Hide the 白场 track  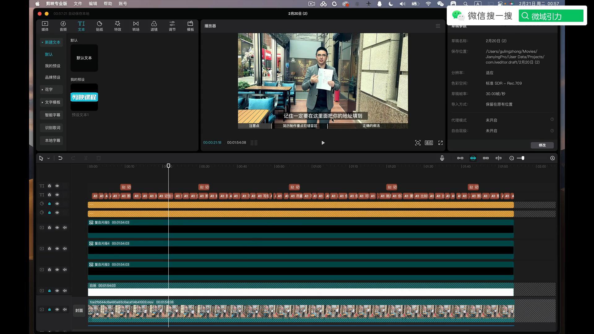[57, 291]
